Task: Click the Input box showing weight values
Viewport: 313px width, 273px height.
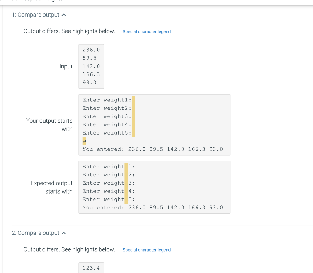Action: (x=91, y=66)
